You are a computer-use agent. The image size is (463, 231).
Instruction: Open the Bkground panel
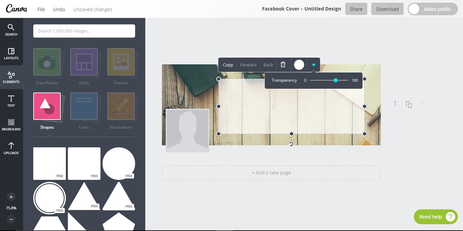click(x=11, y=125)
